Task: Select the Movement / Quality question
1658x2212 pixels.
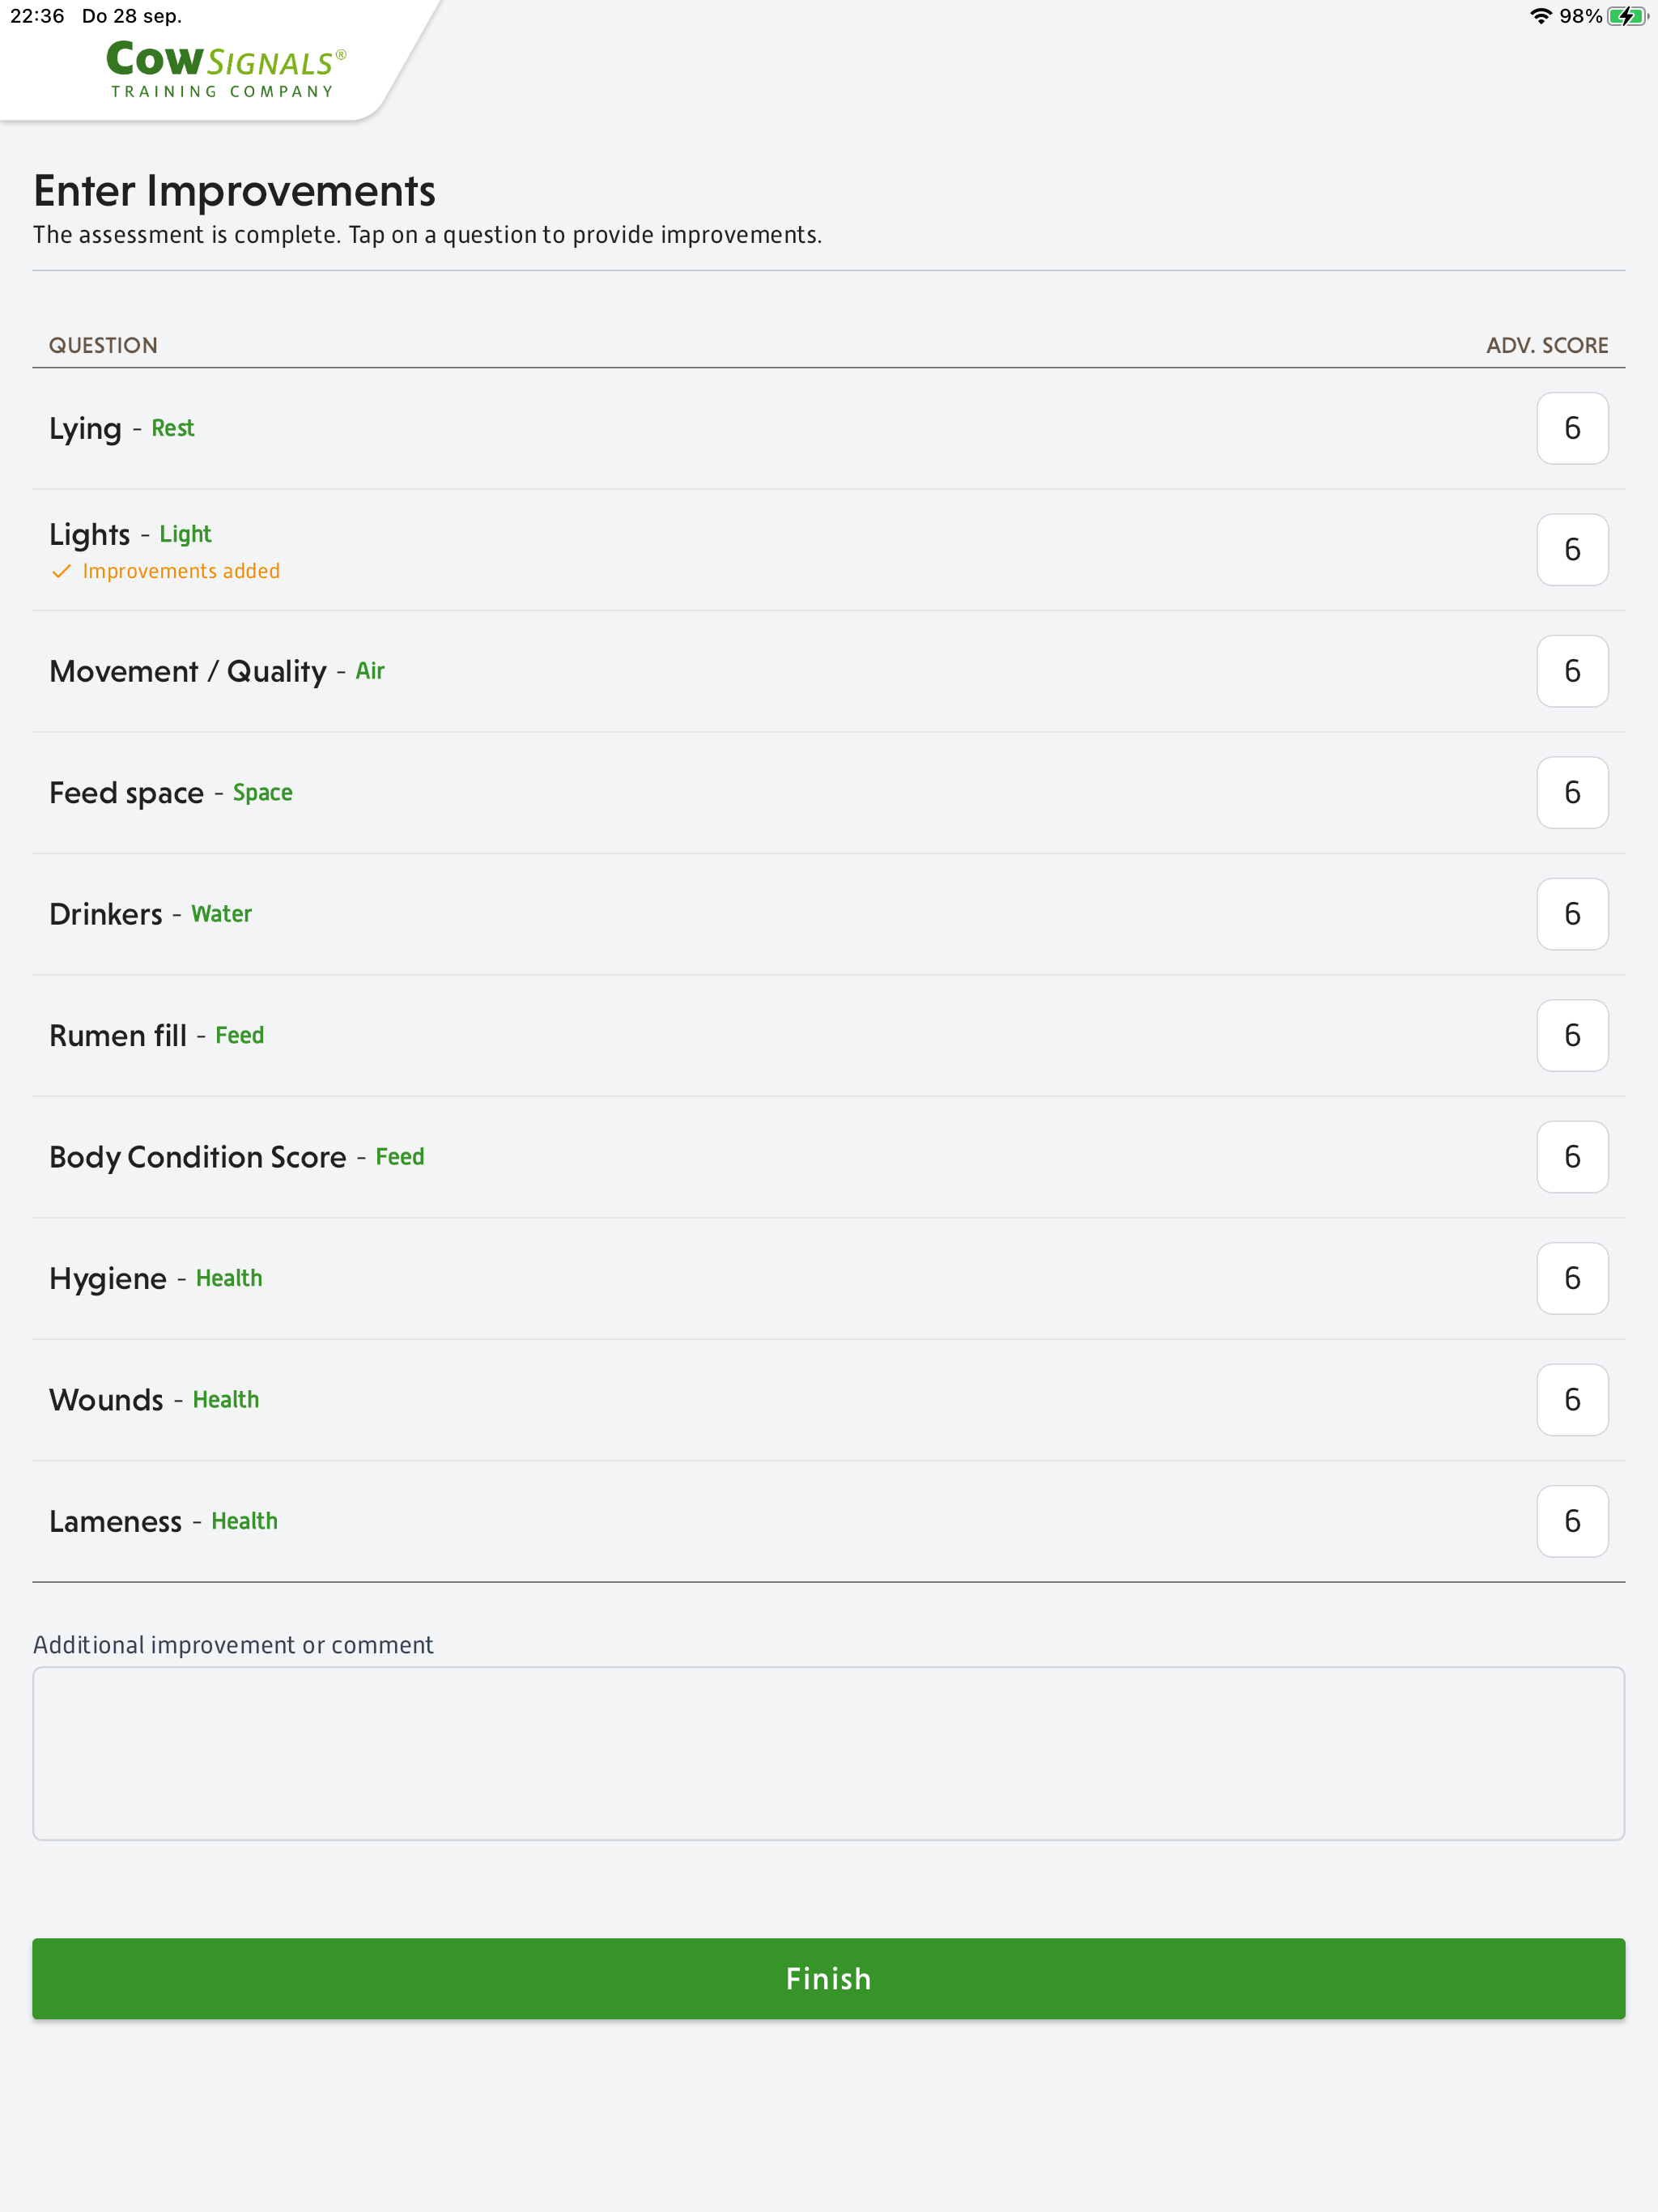Action: 828,671
